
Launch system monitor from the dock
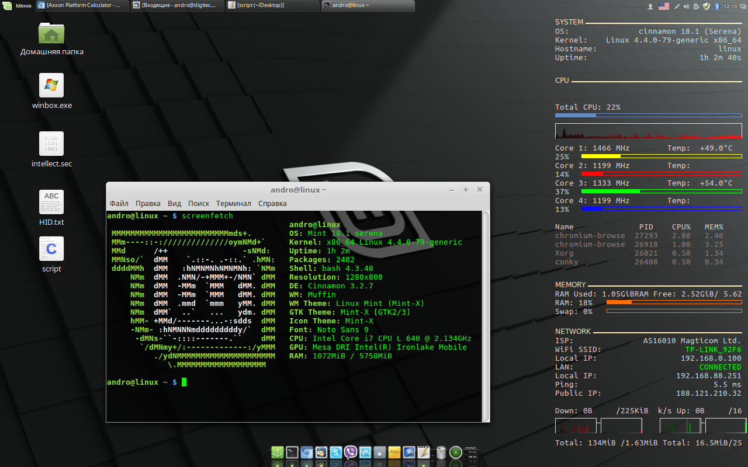point(365,452)
